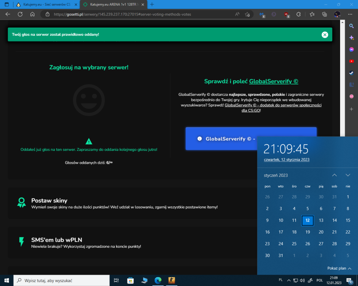Go to previous month in calendar flyout

coord(334,175)
